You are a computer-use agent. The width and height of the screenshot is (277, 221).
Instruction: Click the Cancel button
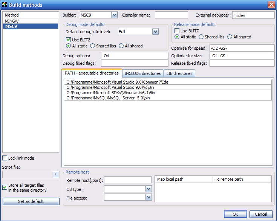click(261, 214)
